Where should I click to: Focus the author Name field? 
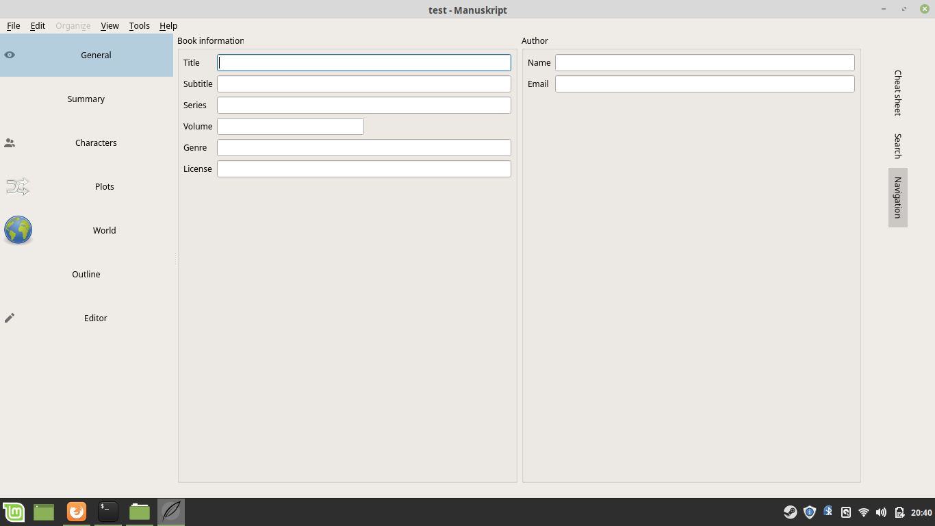[x=705, y=62]
